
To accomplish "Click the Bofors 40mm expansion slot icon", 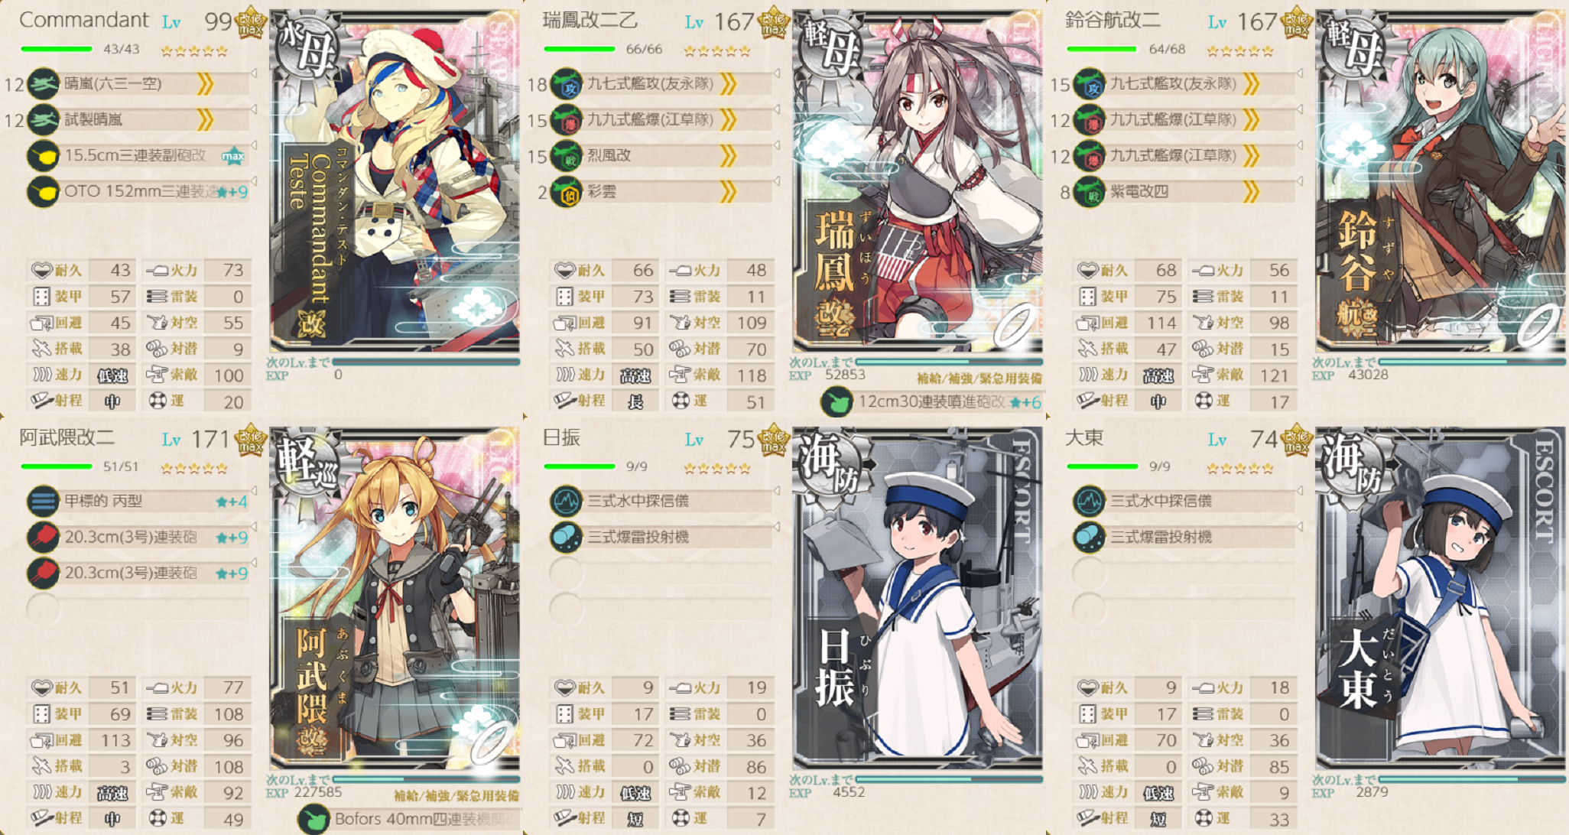I will coord(313,819).
